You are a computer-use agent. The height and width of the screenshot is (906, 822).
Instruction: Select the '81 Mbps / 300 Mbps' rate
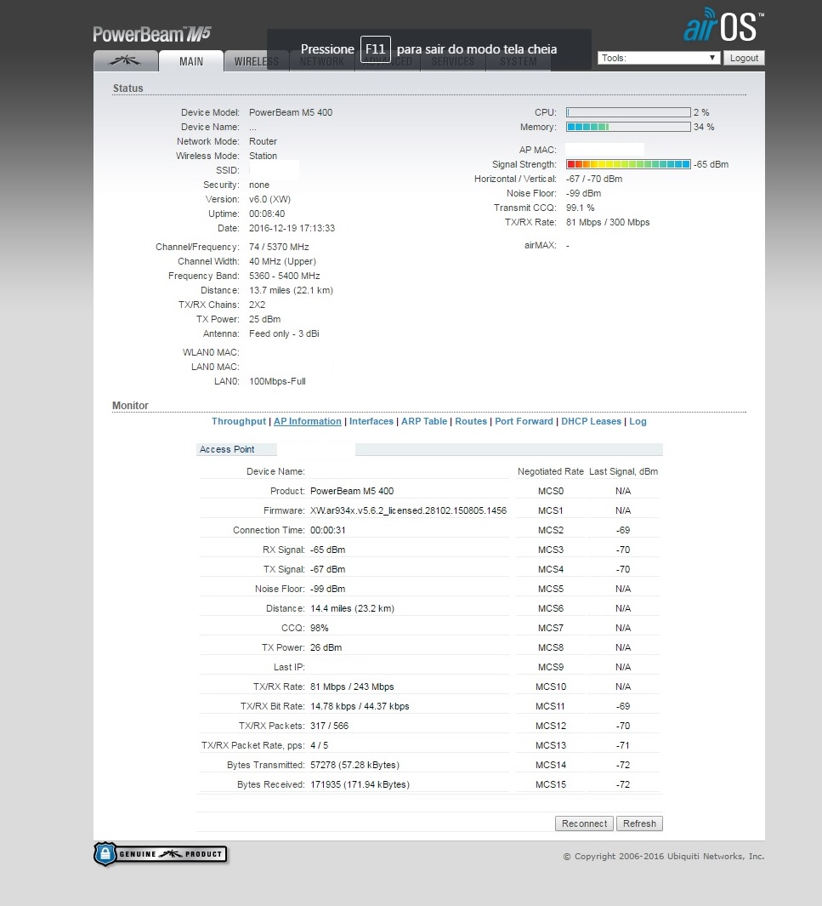[608, 222]
